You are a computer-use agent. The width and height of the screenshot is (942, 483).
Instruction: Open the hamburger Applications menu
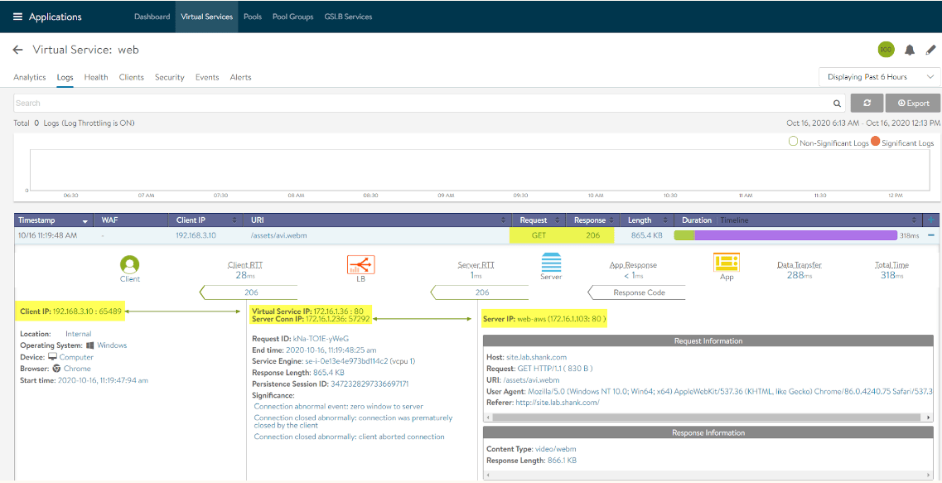[17, 17]
